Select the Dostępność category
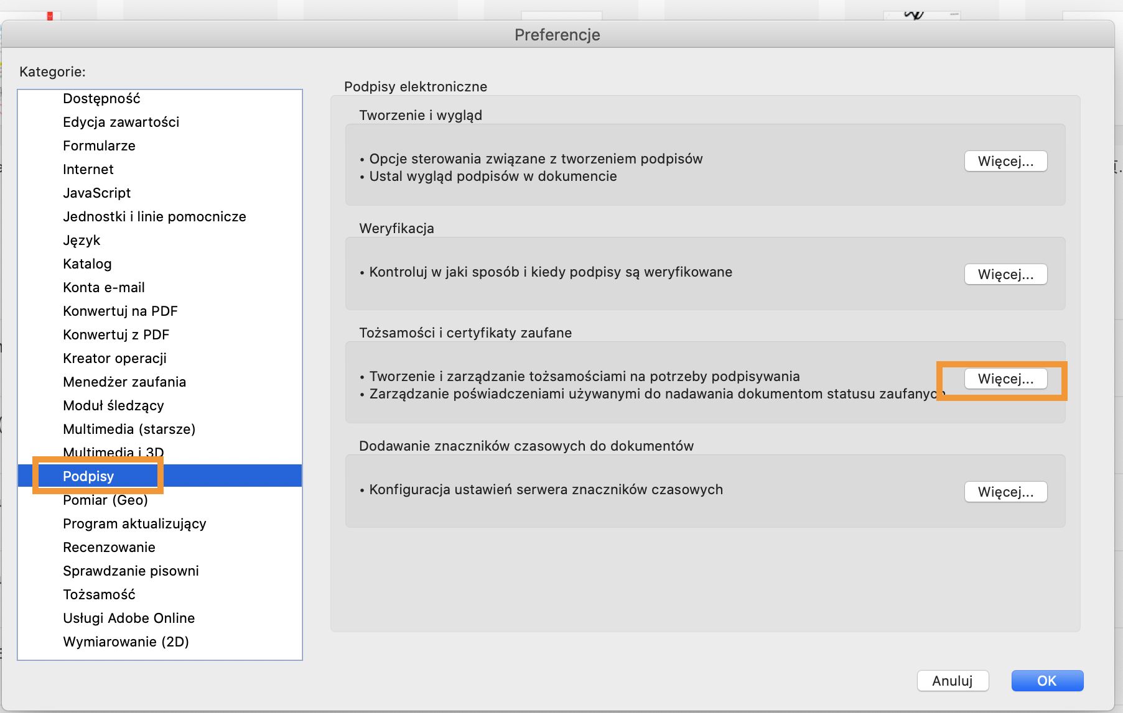Image resolution: width=1123 pixels, height=713 pixels. (x=101, y=99)
